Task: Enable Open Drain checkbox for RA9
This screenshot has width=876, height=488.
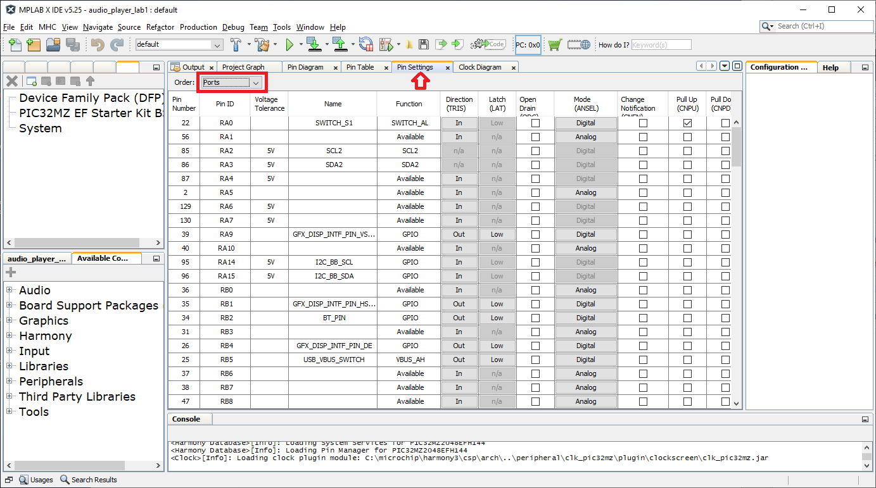Action: tap(535, 234)
